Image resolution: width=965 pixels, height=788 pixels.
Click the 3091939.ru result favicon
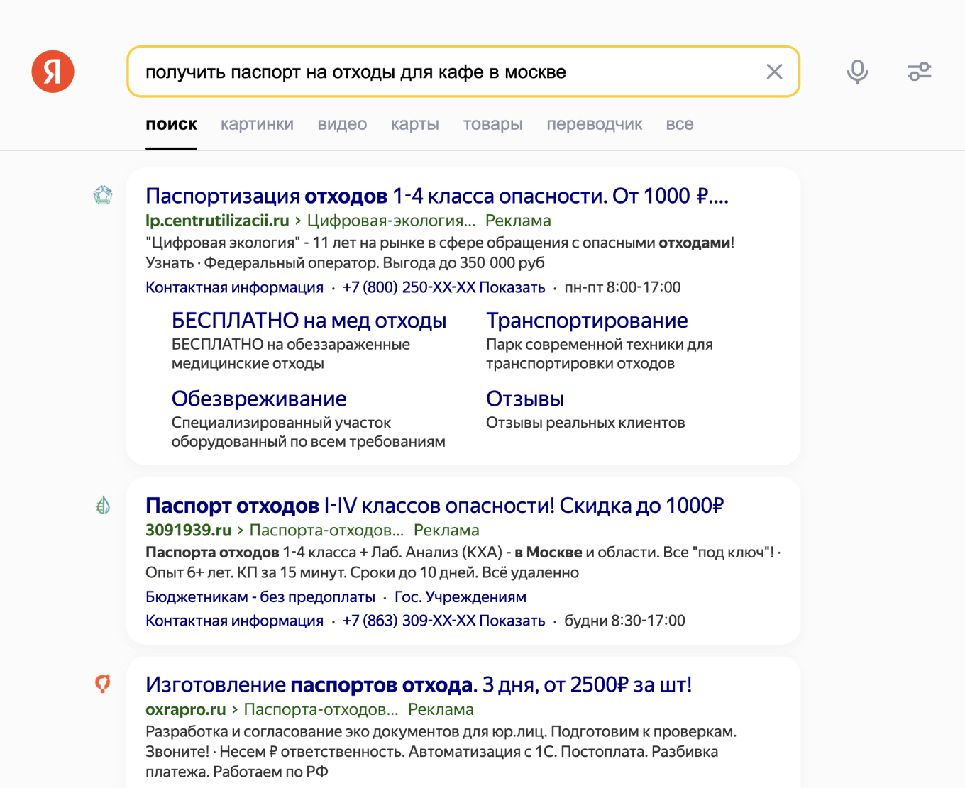pos(103,506)
